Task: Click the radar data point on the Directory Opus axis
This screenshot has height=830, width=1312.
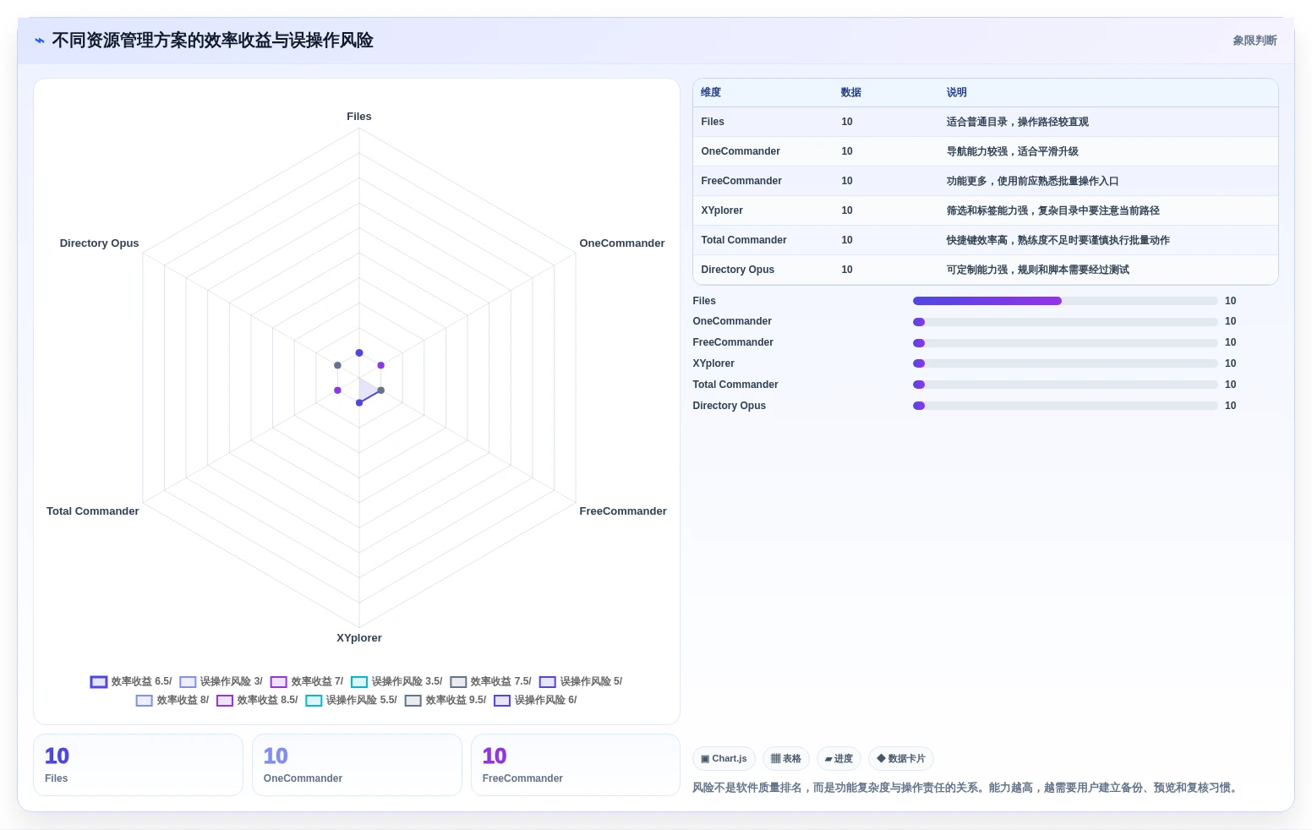Action: 337,365
